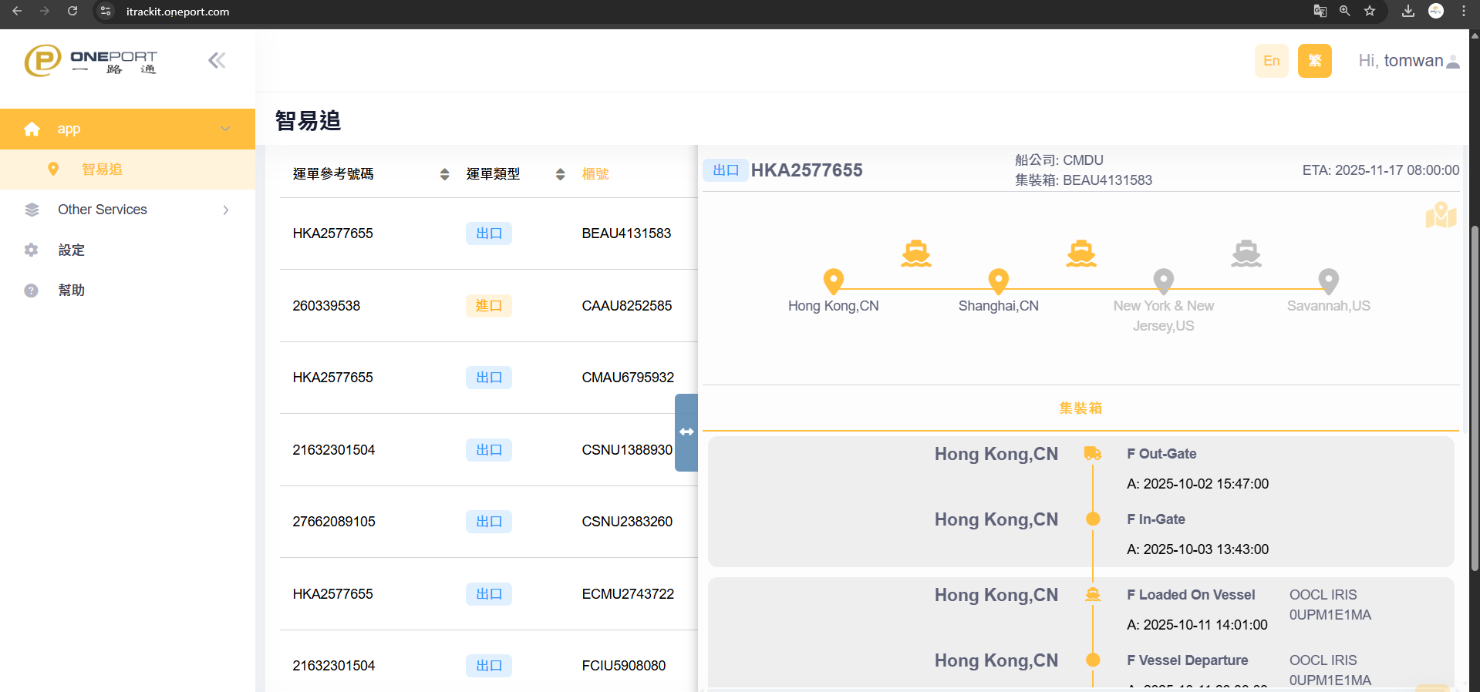Click the user profile icon
The height and width of the screenshot is (692, 1480).
tap(1453, 62)
